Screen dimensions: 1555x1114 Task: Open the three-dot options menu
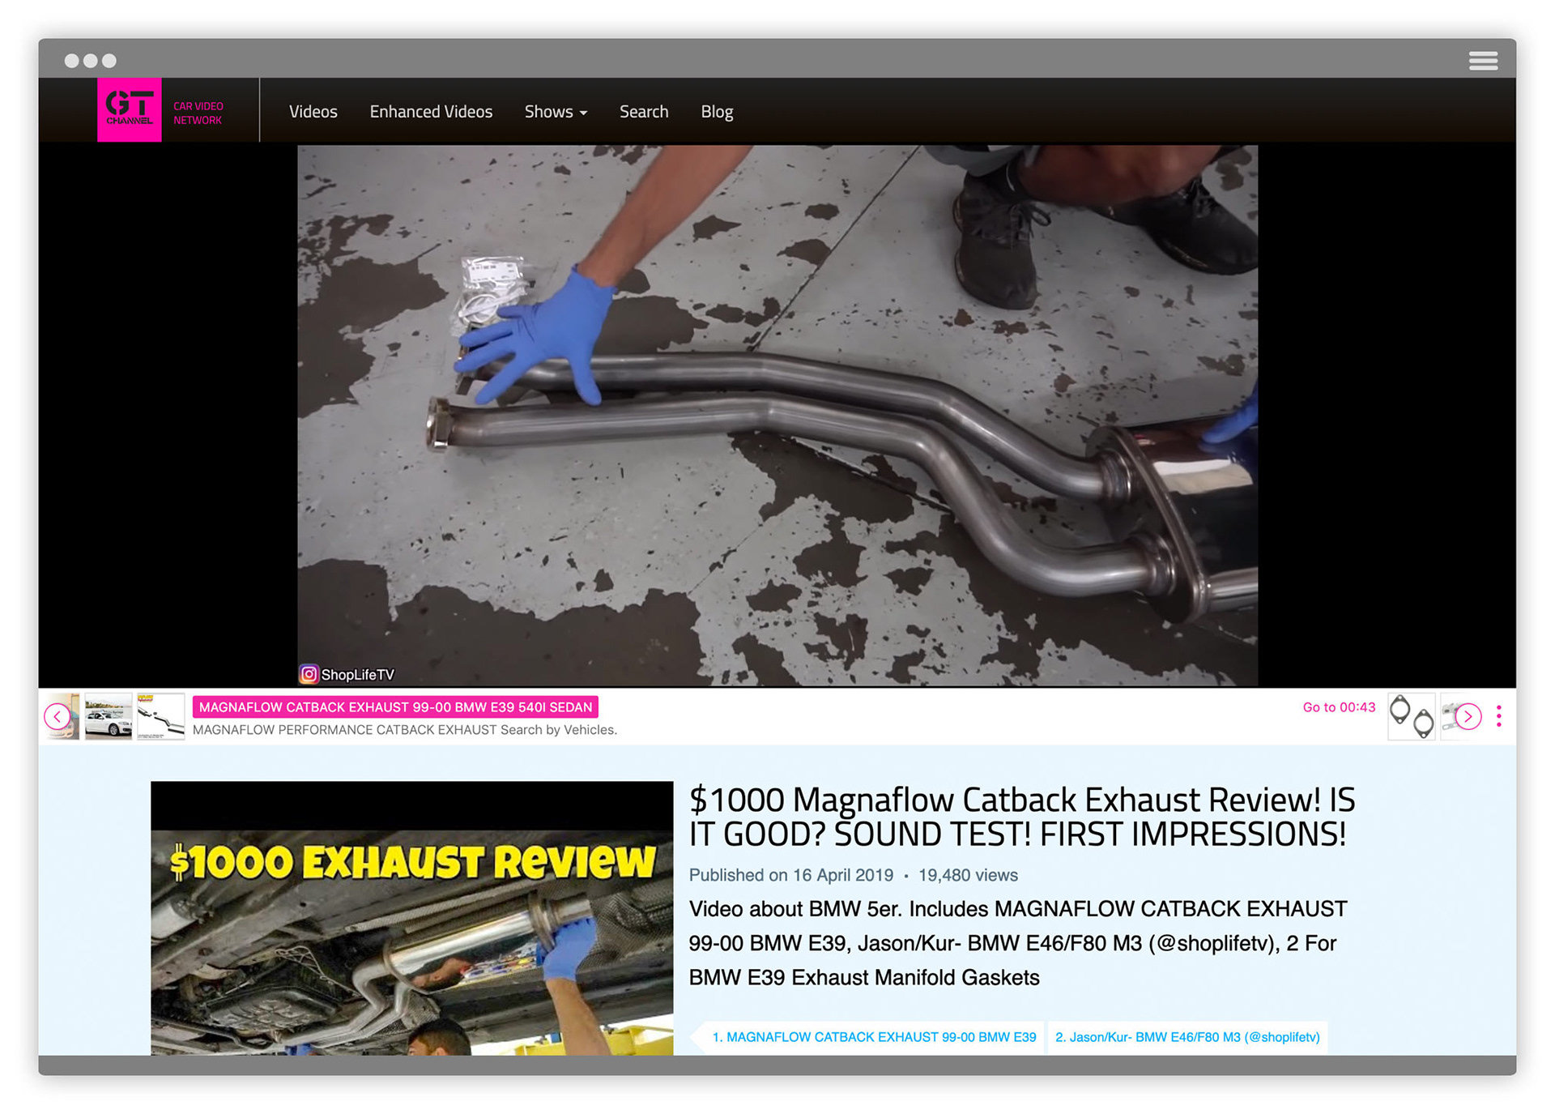[x=1499, y=716]
